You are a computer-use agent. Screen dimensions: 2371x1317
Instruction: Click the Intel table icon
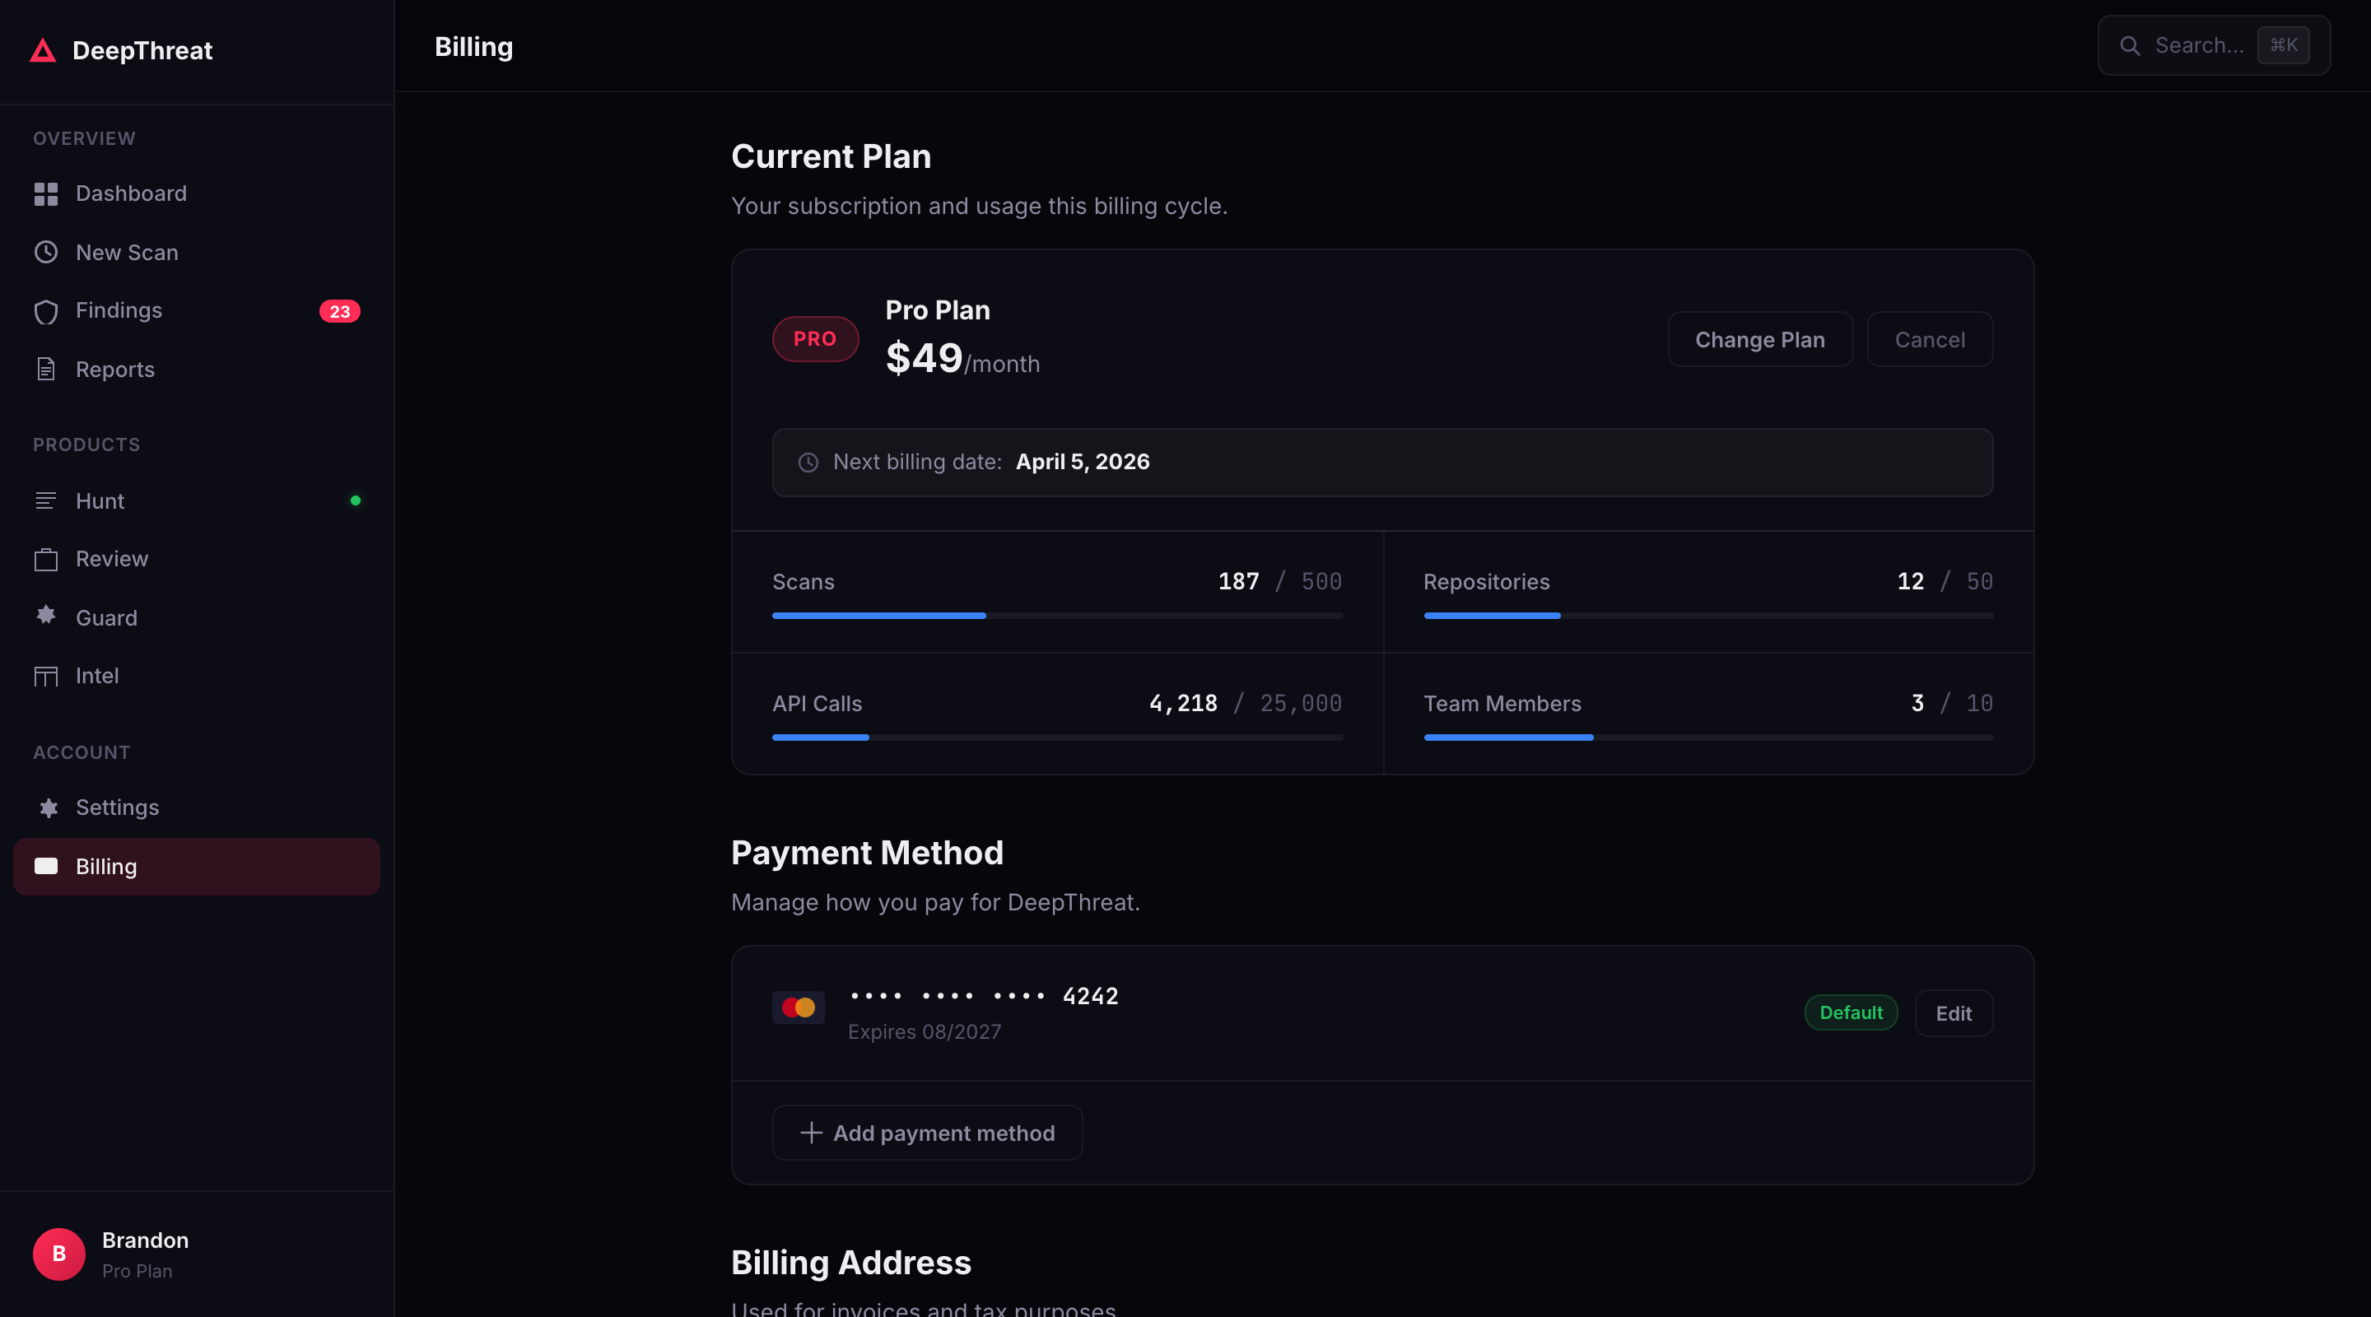click(x=46, y=677)
